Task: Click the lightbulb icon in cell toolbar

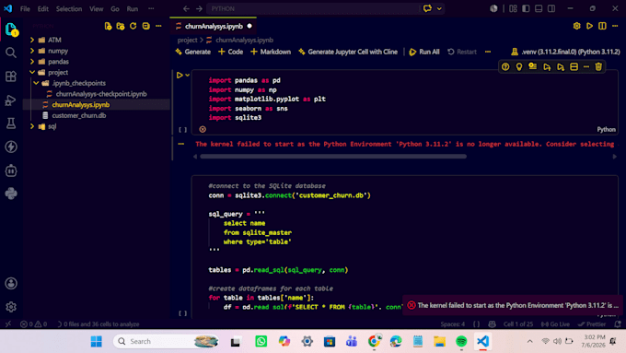Action: [519, 66]
